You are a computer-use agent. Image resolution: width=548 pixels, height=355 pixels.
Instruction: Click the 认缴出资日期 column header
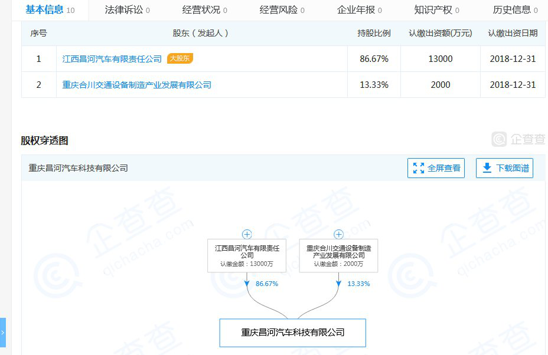click(x=513, y=33)
